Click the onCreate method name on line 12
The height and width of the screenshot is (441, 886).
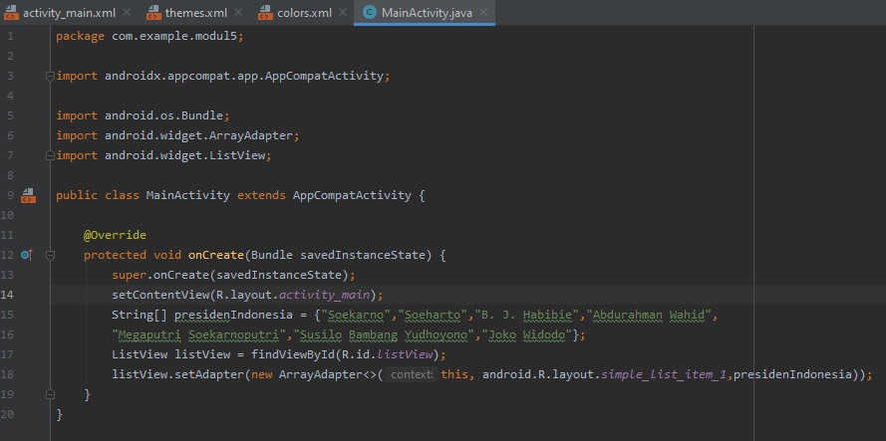click(x=216, y=255)
